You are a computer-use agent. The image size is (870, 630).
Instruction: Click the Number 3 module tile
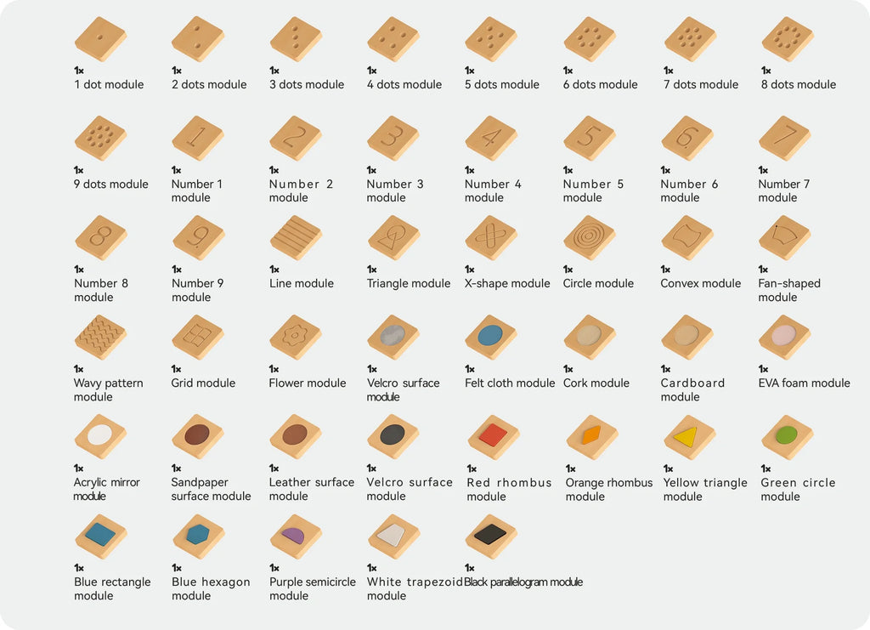(393, 139)
